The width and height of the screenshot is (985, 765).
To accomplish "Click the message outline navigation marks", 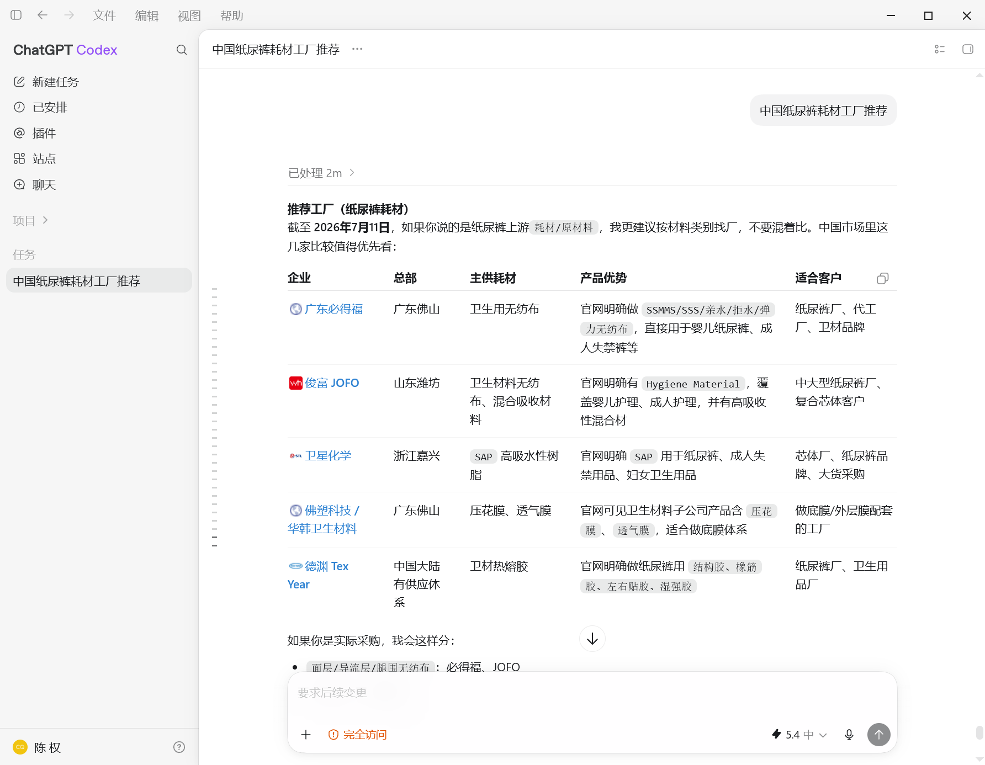I will tap(215, 417).
